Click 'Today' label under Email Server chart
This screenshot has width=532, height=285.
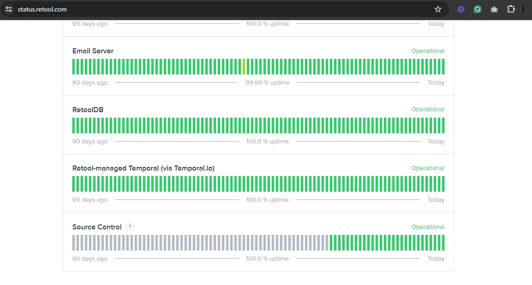click(436, 83)
